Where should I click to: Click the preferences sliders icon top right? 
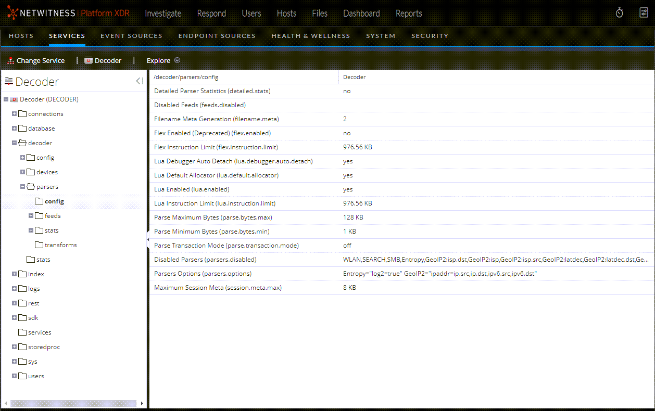tap(644, 12)
